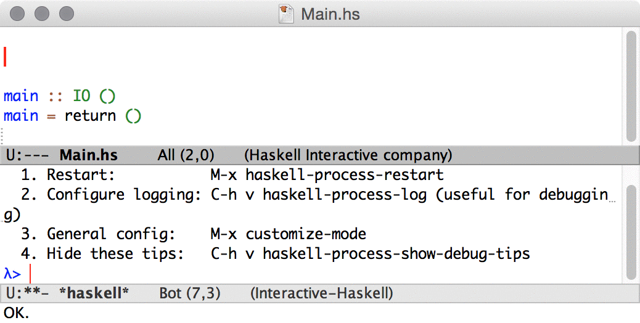Open the Interactive-Haskell mode menu in mode line
The height and width of the screenshot is (323, 640).
click(x=322, y=293)
